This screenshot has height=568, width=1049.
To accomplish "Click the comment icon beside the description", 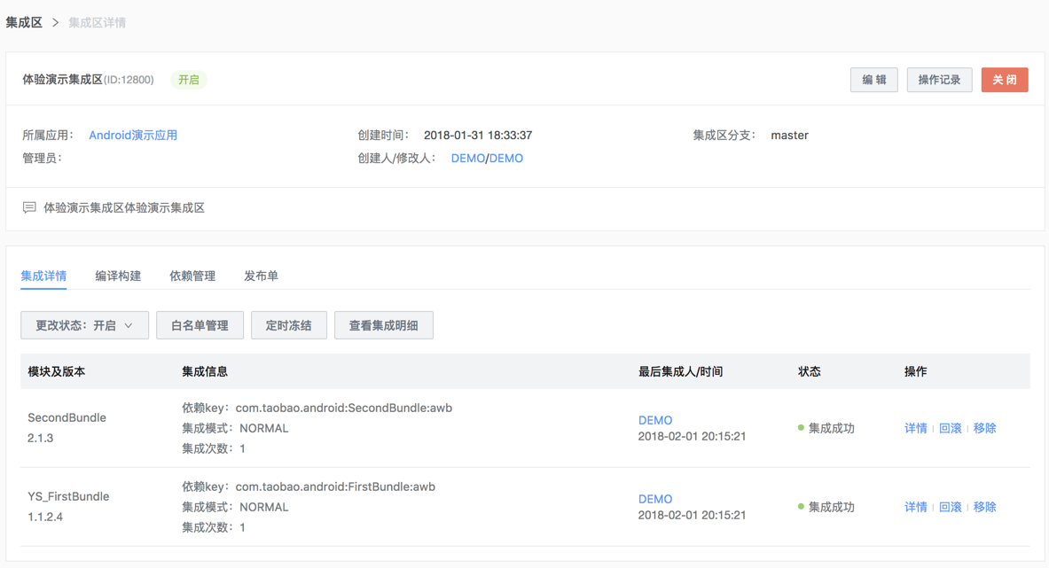I will 29,208.
